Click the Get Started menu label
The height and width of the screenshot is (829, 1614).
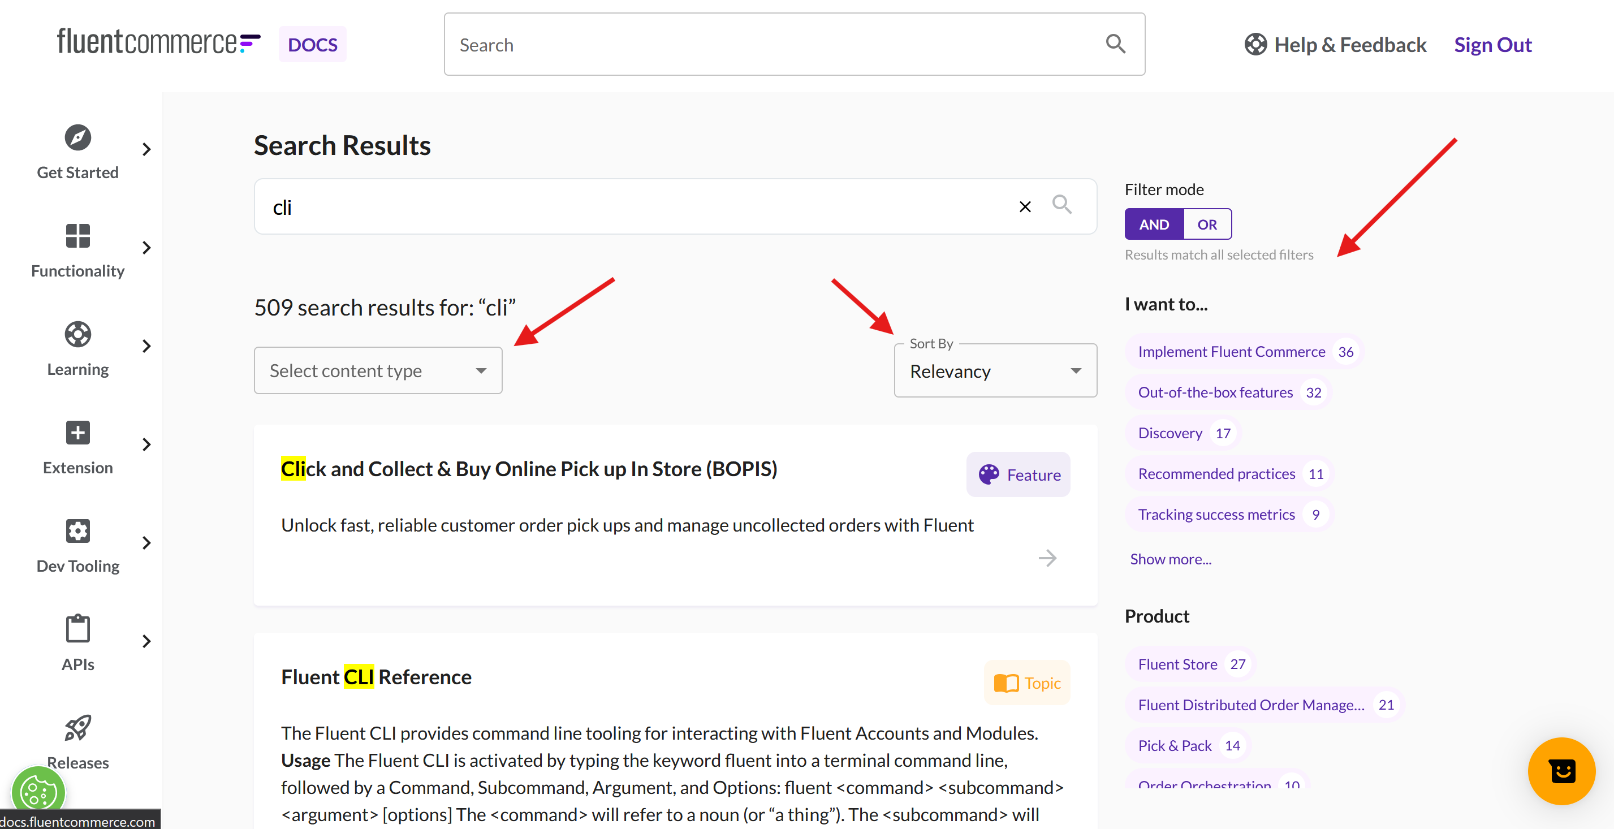coord(77,172)
